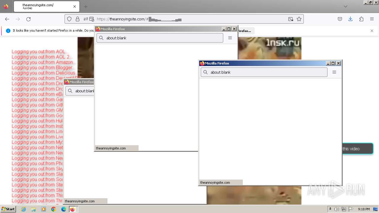Screen dimensions: 379x213
Task: Close the right Mozilla Firefox popup window
Action: 338,63
